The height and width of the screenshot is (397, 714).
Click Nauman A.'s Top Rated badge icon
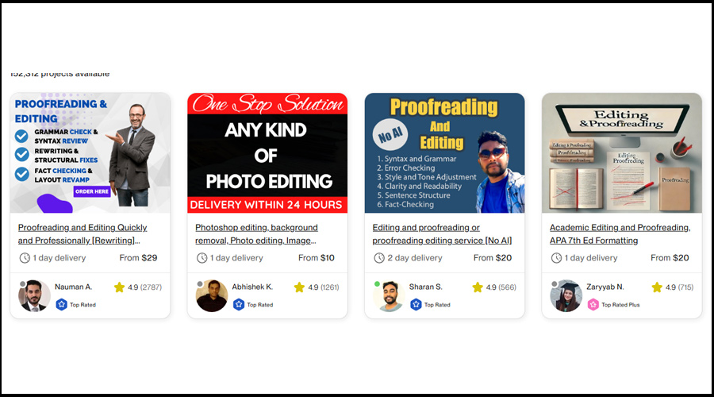[61, 304]
